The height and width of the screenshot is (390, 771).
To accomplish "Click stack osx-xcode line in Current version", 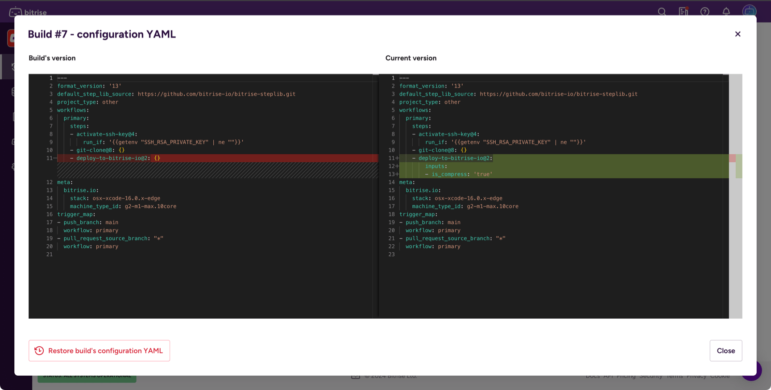I will tap(457, 198).
